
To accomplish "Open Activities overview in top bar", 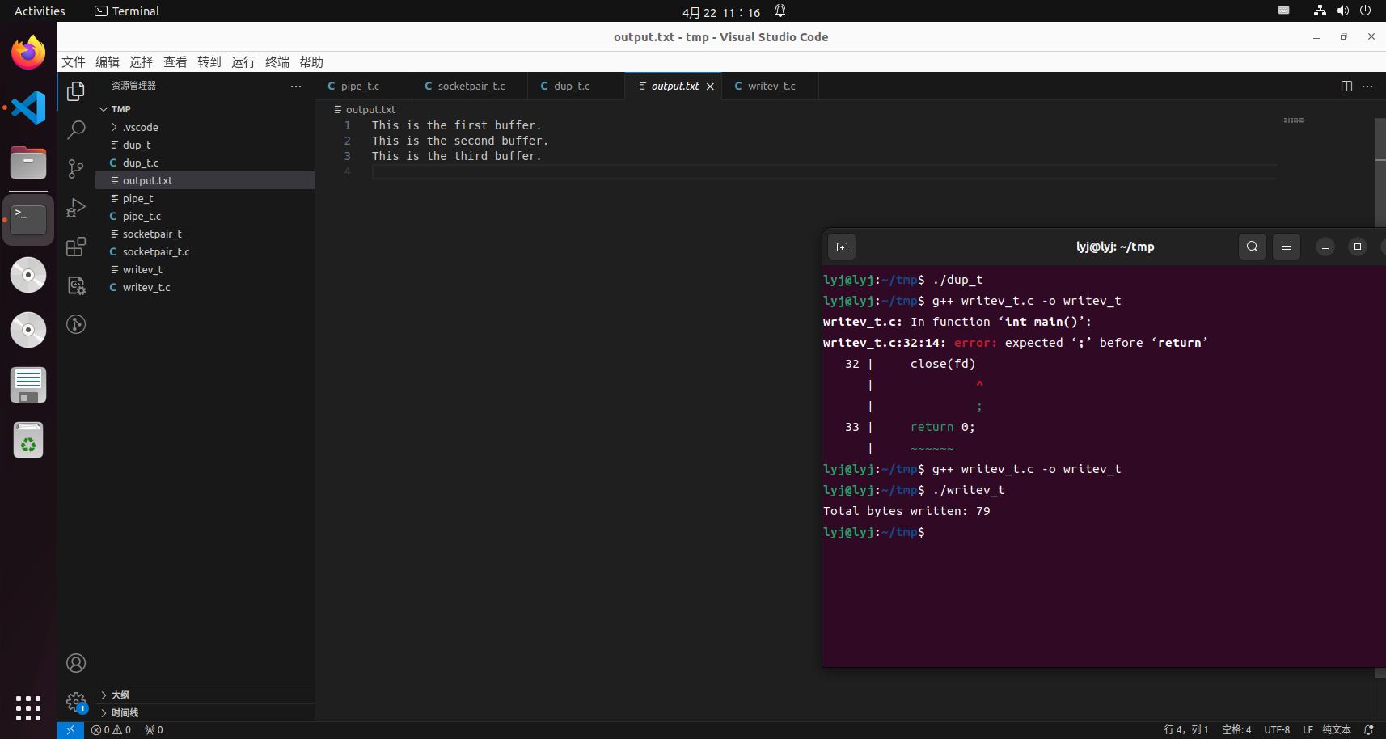I will click(40, 11).
